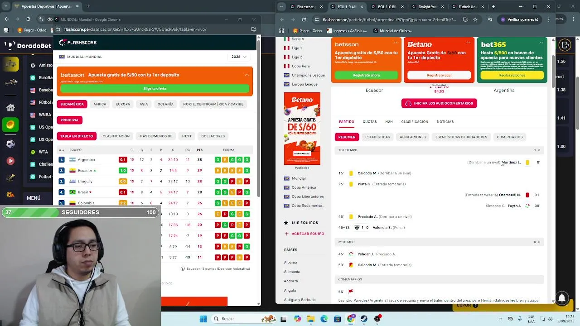Open the HT/FT standings tab
The height and width of the screenshot is (326, 580).
click(187, 136)
